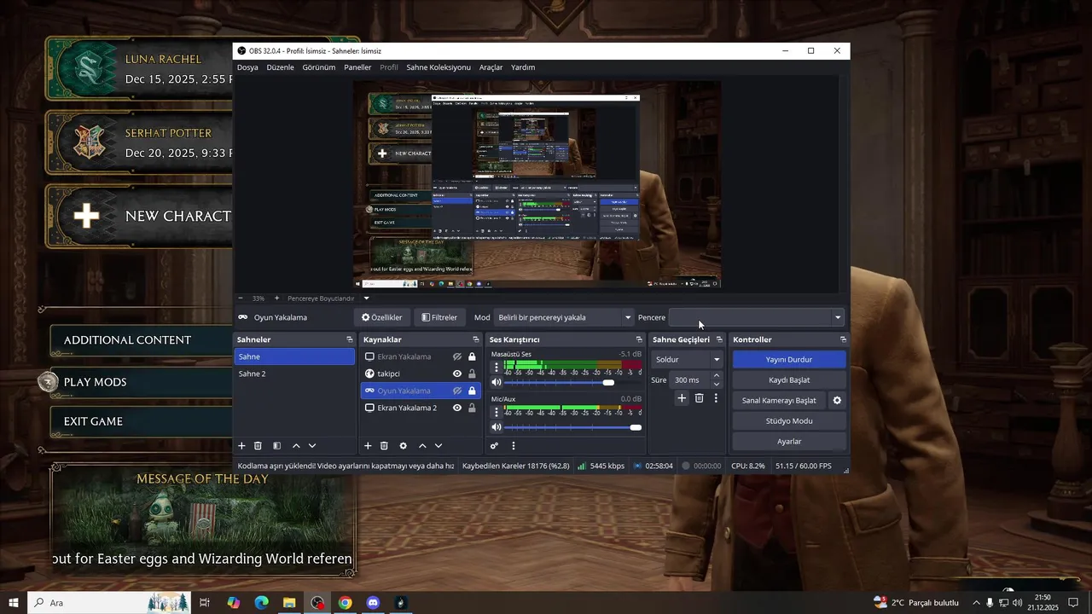This screenshot has width=1092, height=614.
Task: Lock the Ekran Yakalama 2 source
Action: 472,408
